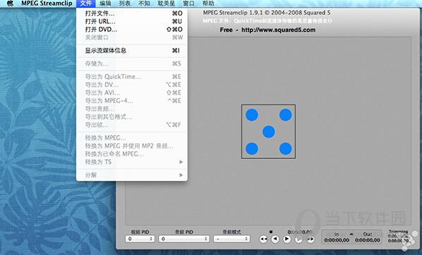Click the http://www.squared5.com link
Screen dimensions: 422x255
tap(278, 30)
